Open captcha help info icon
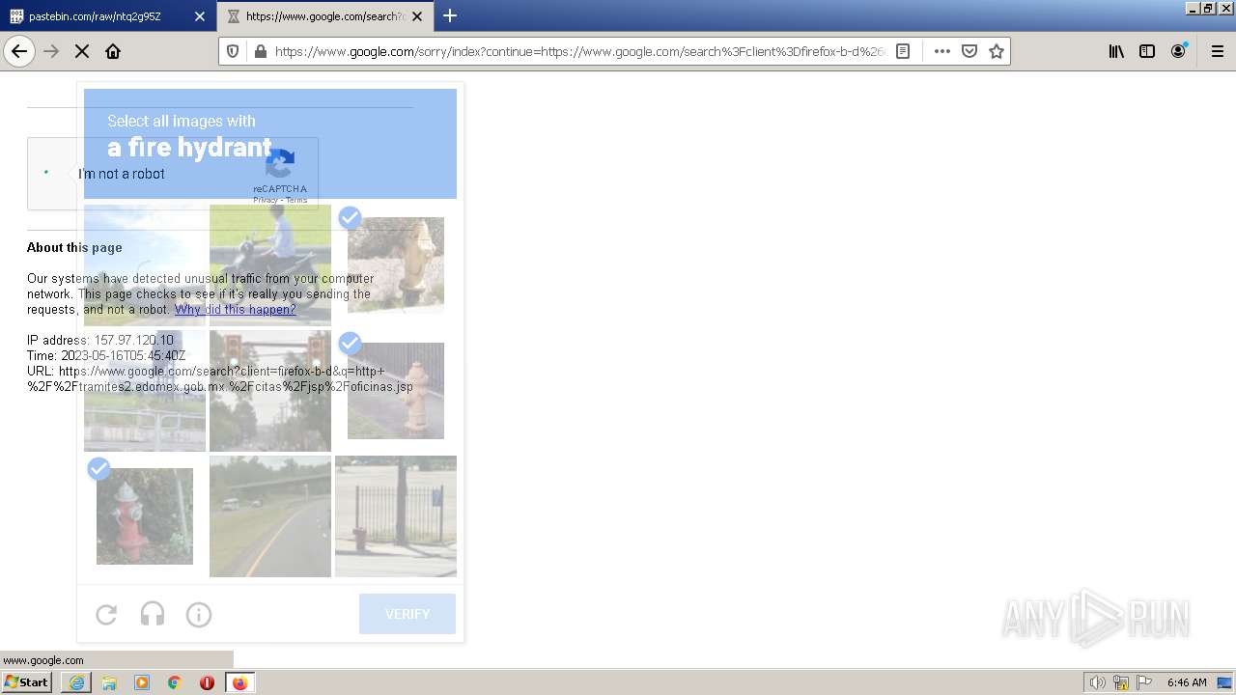 tap(199, 614)
